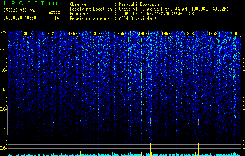This screenshot has width=245, height=156.
Task: Click the 1955 time marker
Action: (120, 33)
